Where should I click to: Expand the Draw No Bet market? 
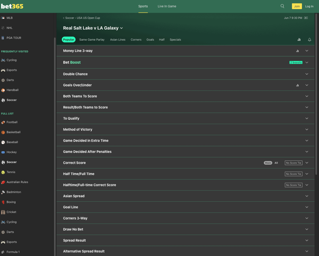307,229
